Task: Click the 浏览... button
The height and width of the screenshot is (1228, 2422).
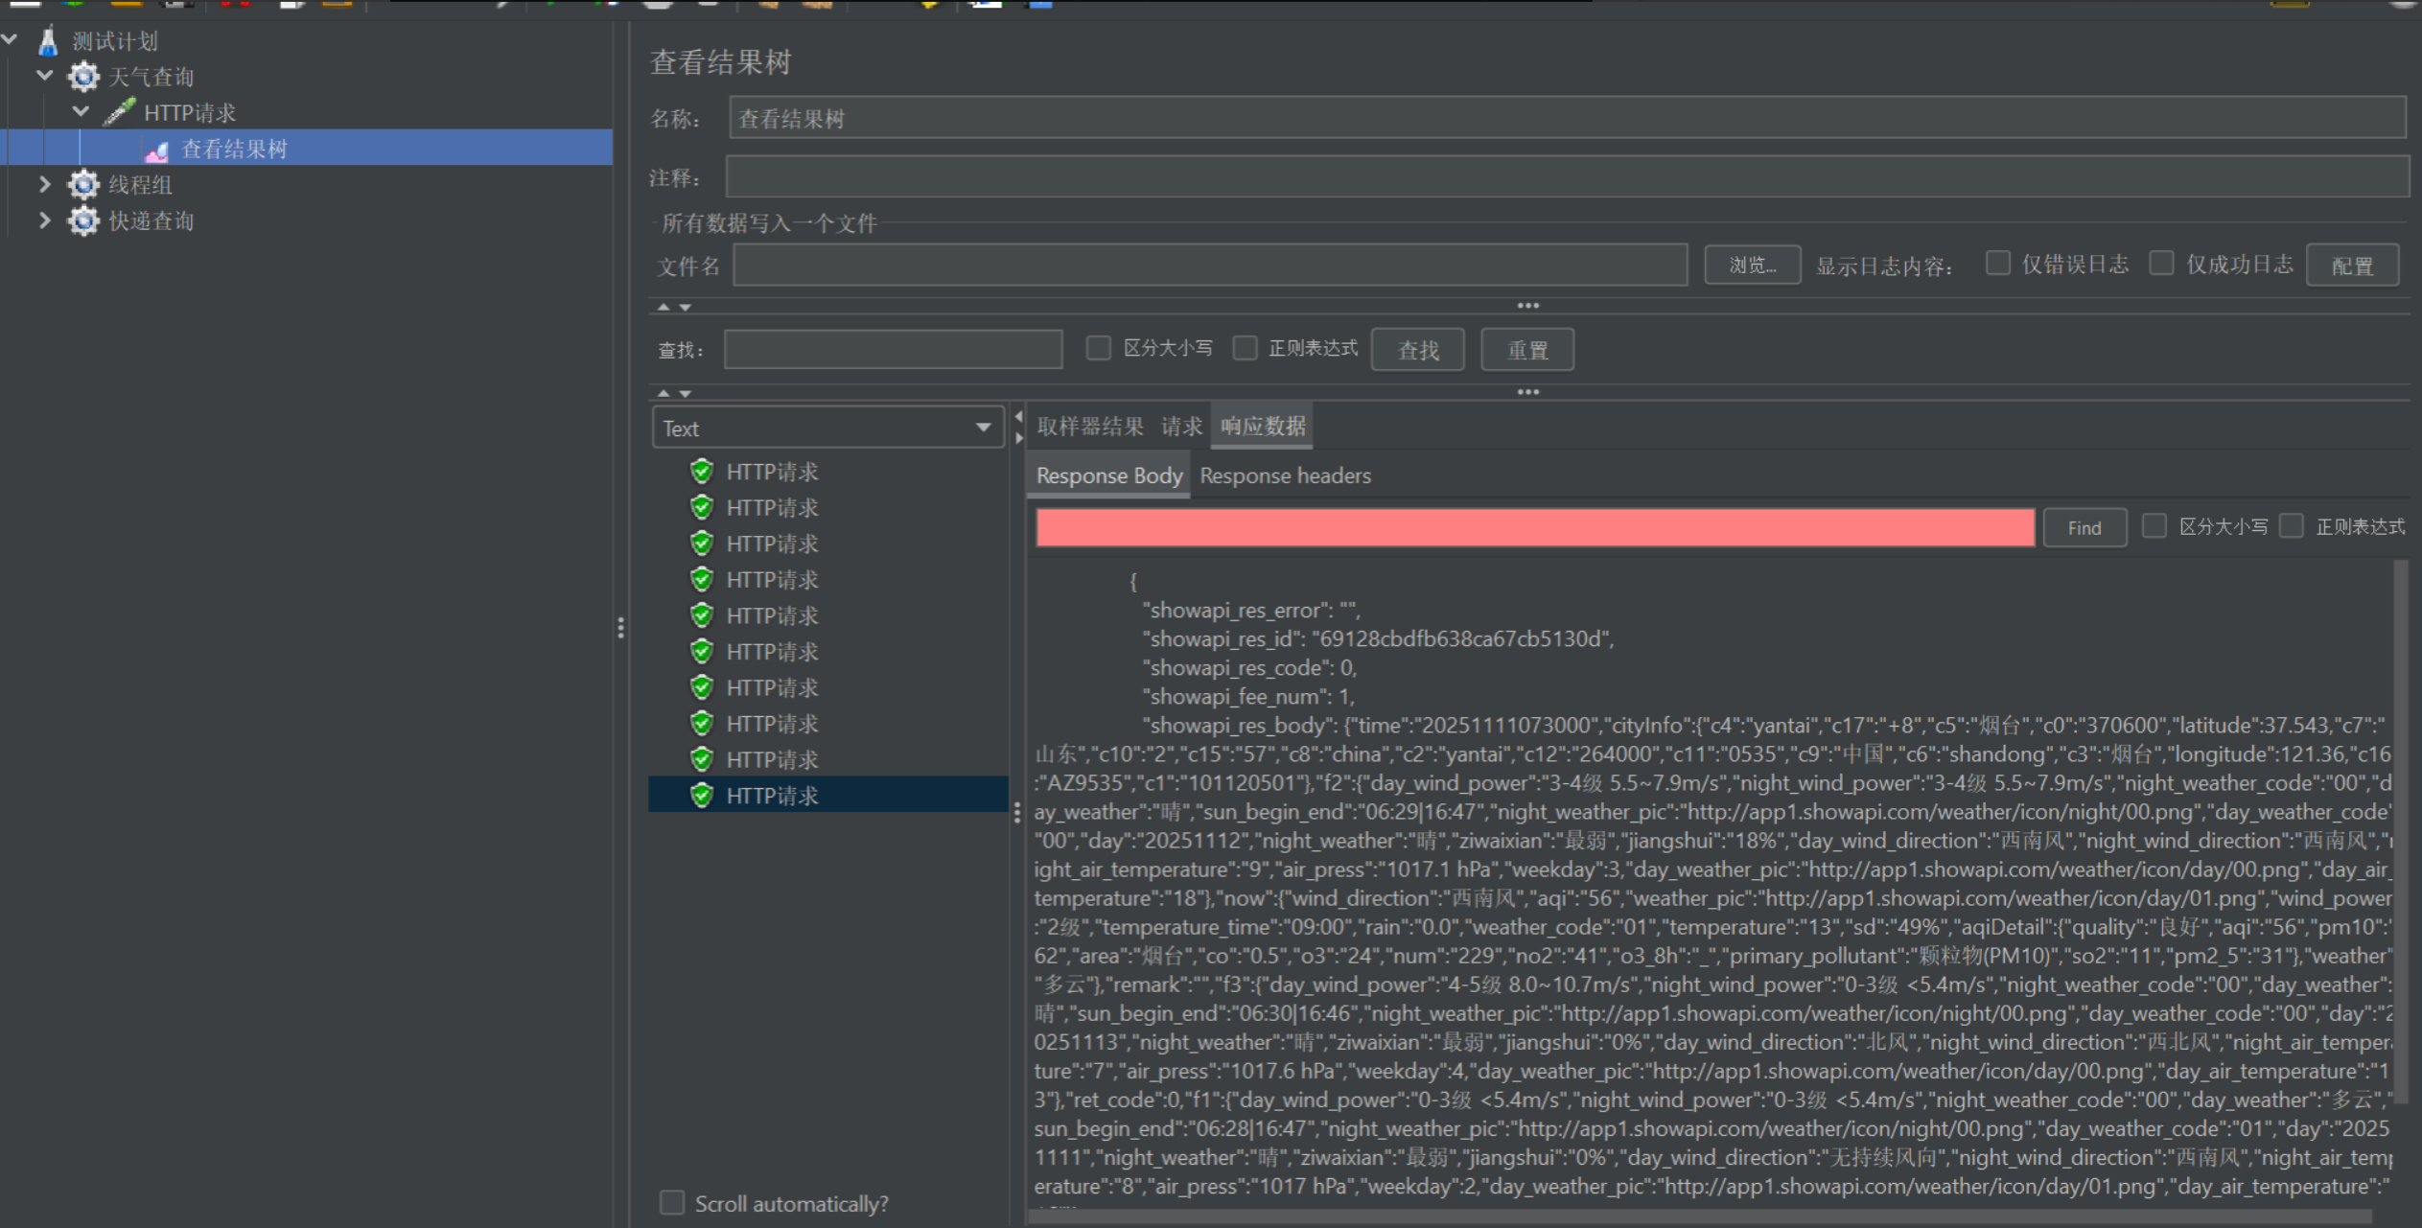Action: pyautogui.click(x=1752, y=266)
